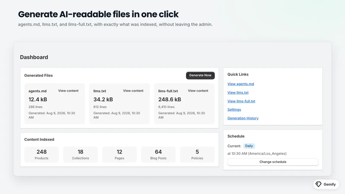Open the View agents.md quick link
Image resolution: width=345 pixels, height=194 pixels.
[x=241, y=84]
